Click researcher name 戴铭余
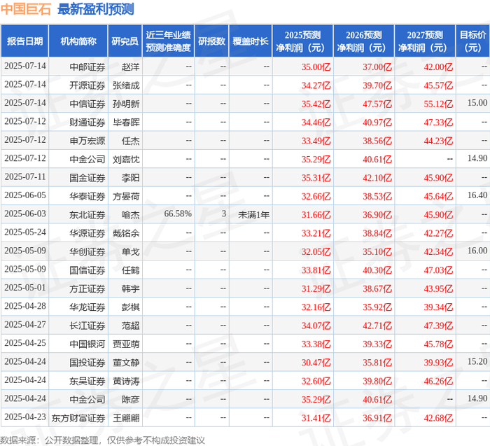490x446 pixels. point(126,233)
